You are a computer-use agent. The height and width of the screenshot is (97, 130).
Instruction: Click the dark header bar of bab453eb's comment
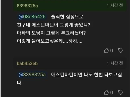coord(70,63)
